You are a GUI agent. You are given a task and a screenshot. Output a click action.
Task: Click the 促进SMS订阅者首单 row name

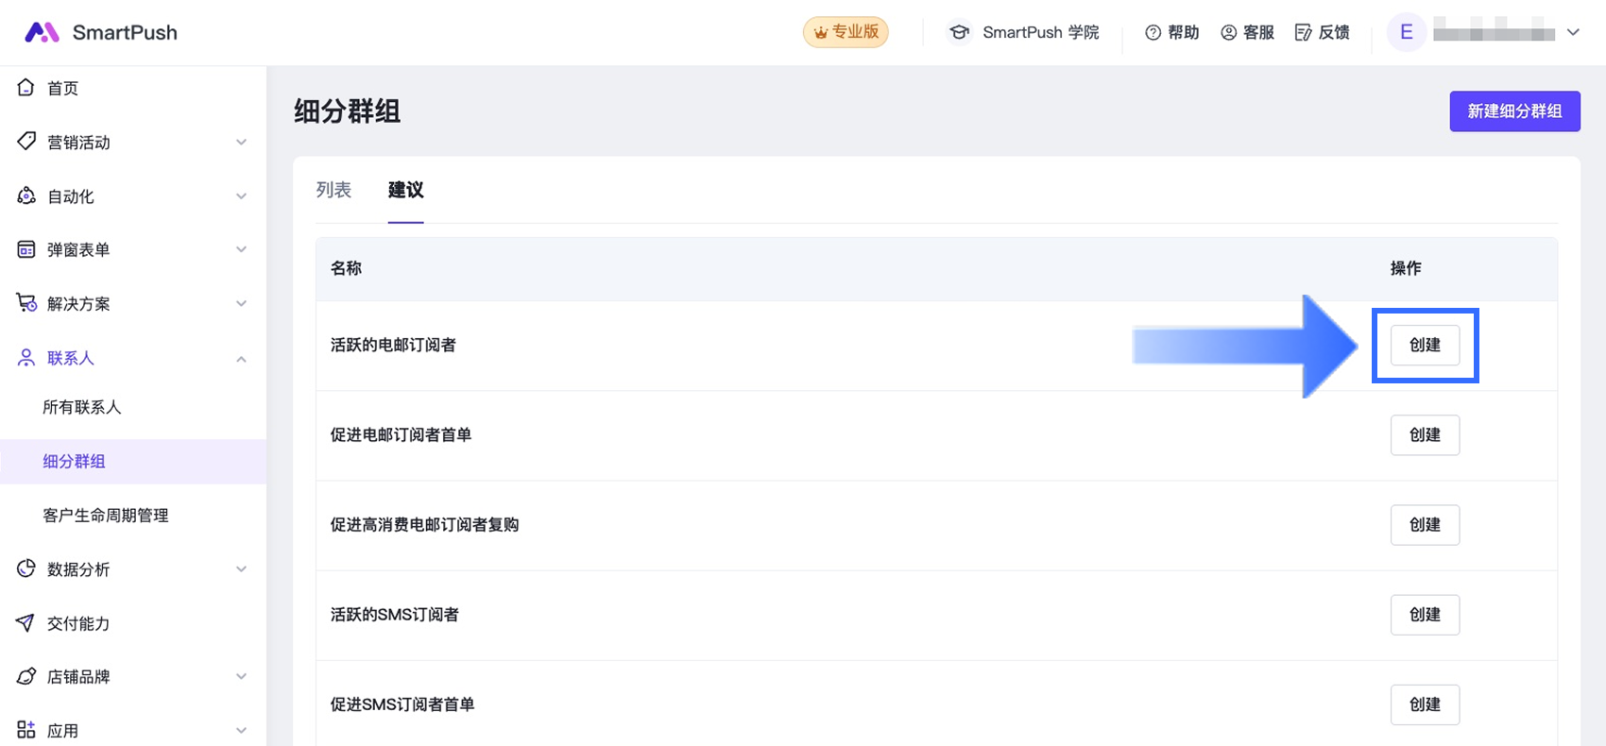pyautogui.click(x=402, y=704)
